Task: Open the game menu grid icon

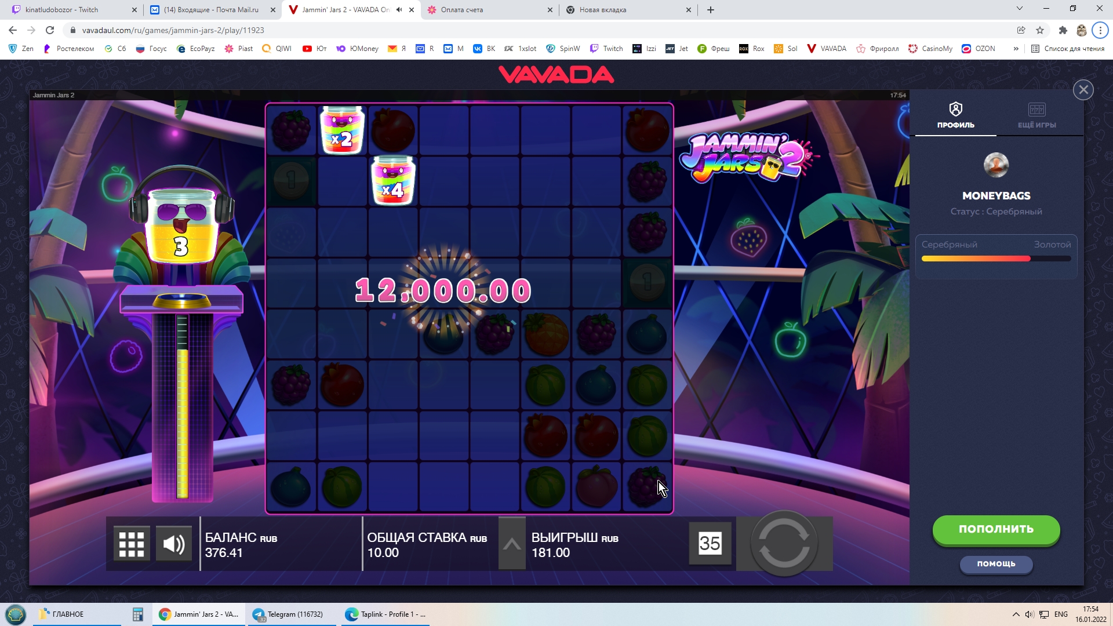Action: [x=132, y=544]
